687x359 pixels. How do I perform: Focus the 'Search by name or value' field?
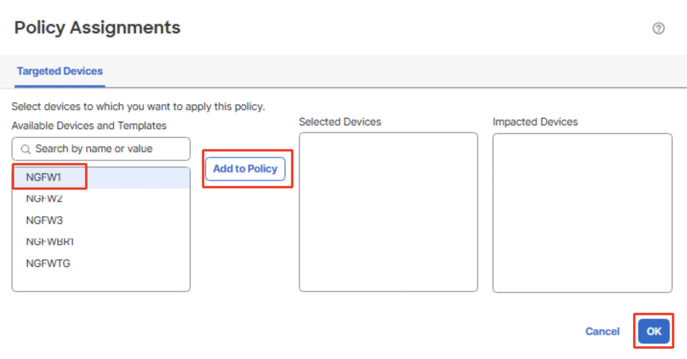pyautogui.click(x=105, y=149)
